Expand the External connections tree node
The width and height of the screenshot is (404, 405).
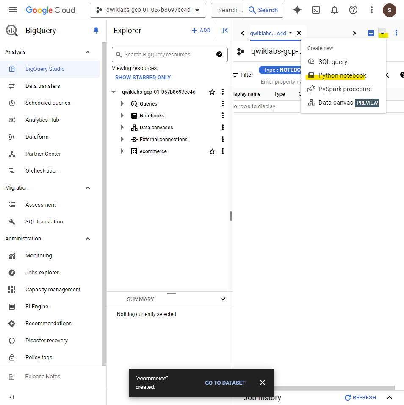pyautogui.click(x=122, y=140)
